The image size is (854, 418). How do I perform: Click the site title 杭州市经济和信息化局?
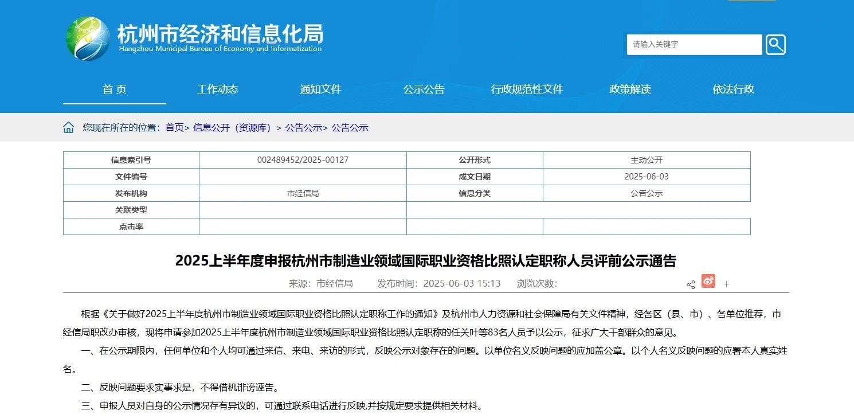click(x=220, y=33)
